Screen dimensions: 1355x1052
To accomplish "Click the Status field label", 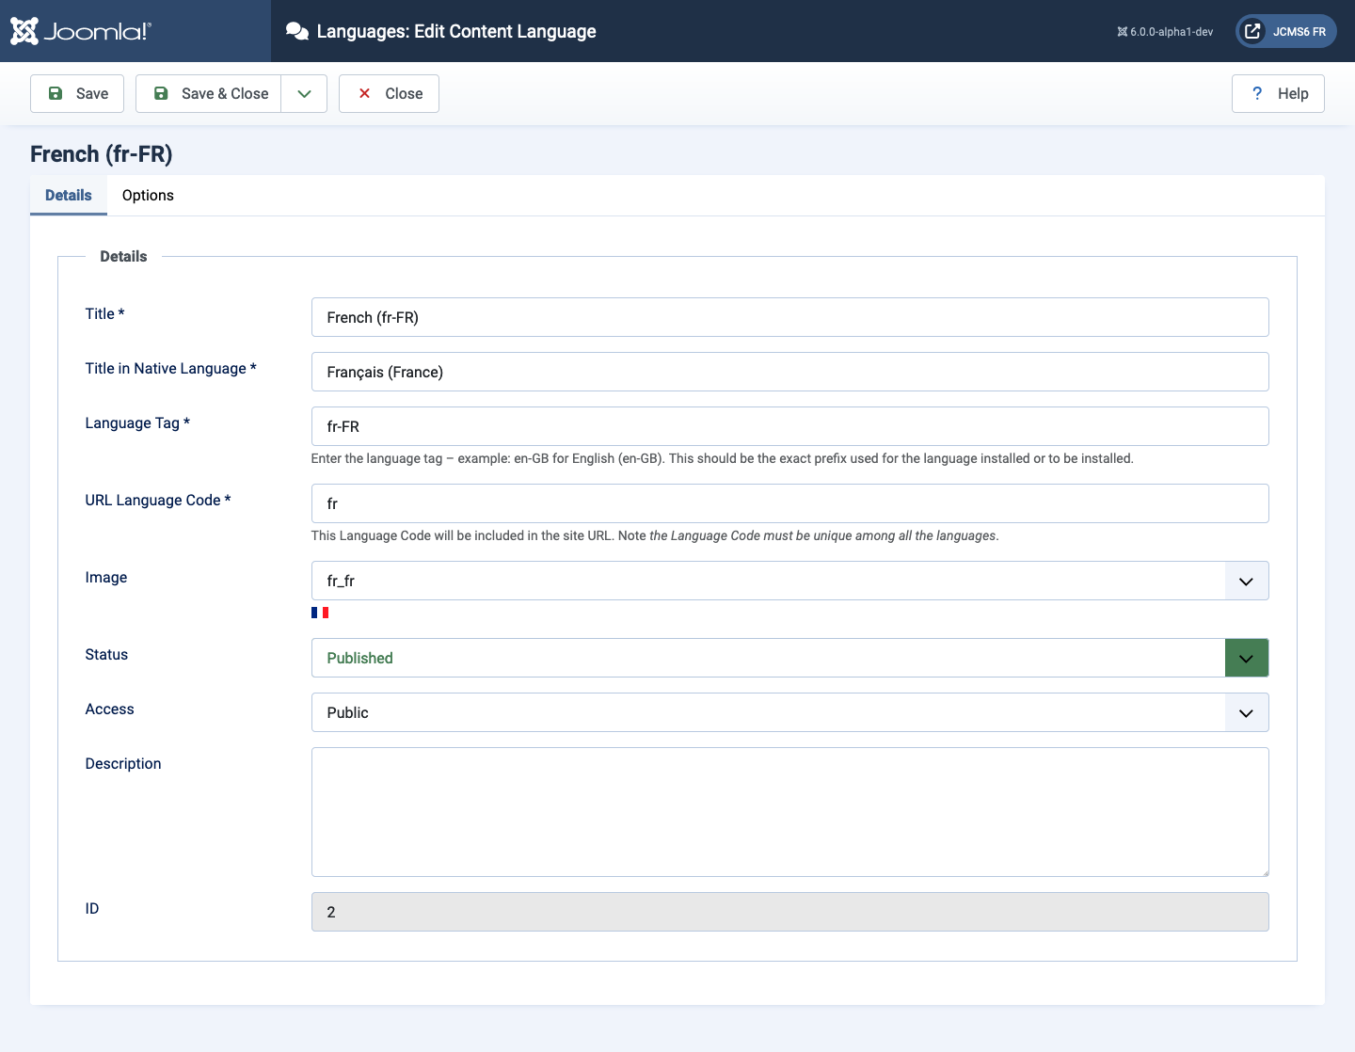I will [106, 654].
